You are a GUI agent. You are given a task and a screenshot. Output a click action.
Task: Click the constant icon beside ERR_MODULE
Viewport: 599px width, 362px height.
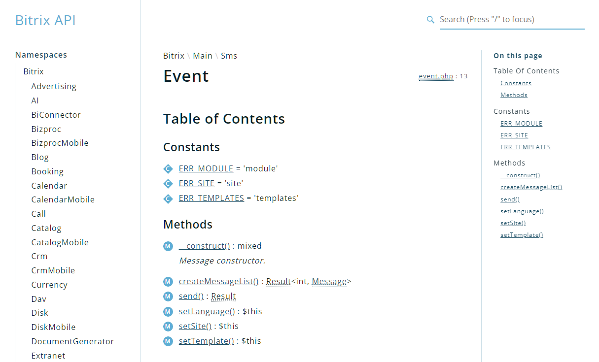pyautogui.click(x=168, y=169)
